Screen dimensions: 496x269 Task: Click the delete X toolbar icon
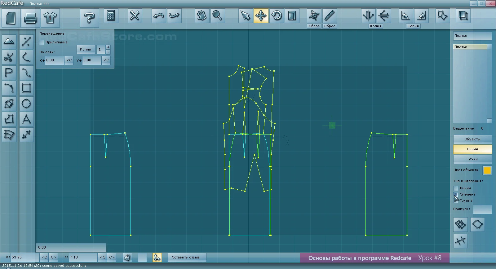pos(135,15)
